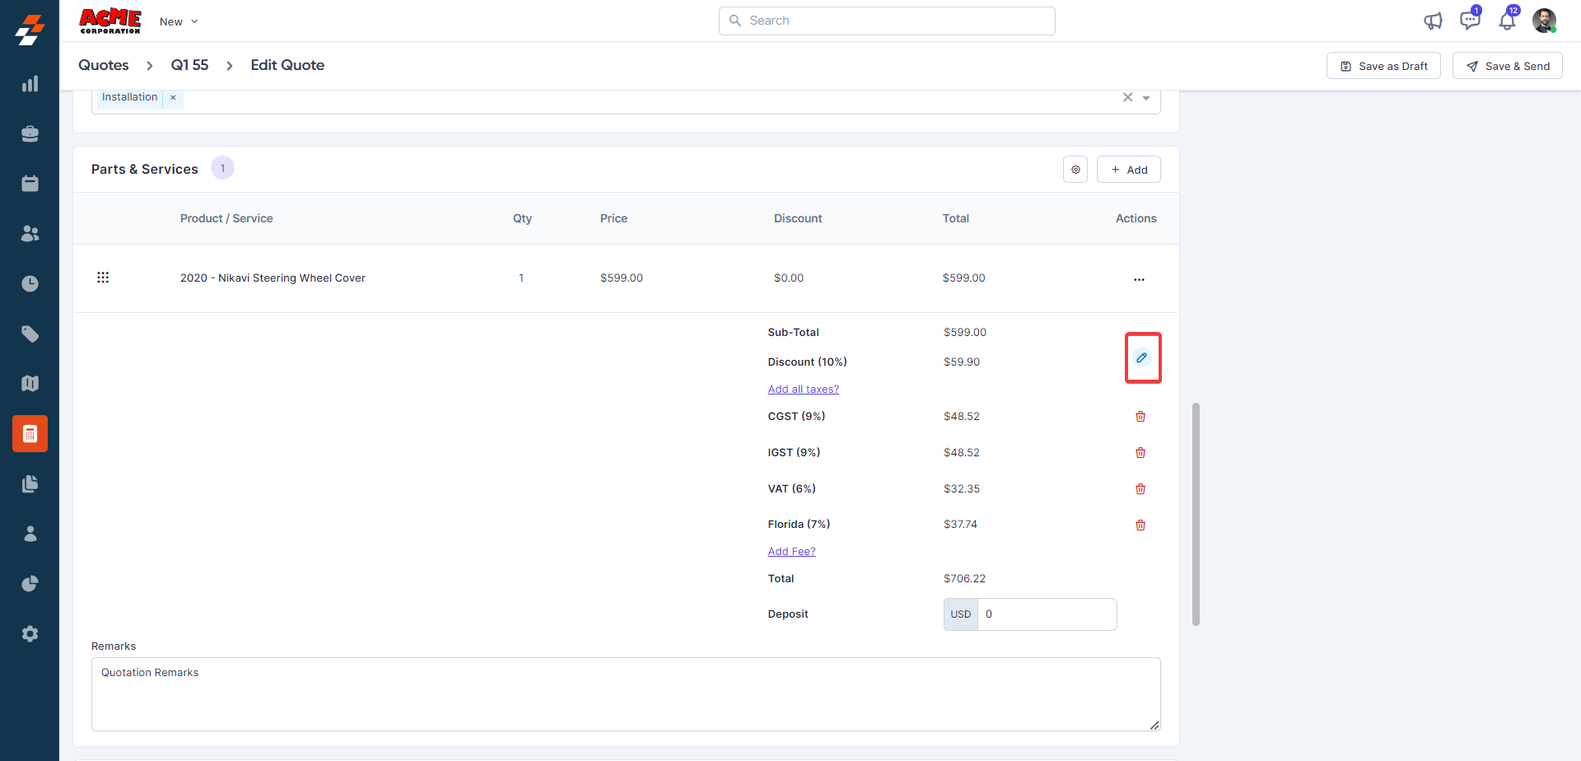Screen dimensions: 1581x761
Task: Delete the VAT (6%) tax line
Action: click(x=1140, y=489)
